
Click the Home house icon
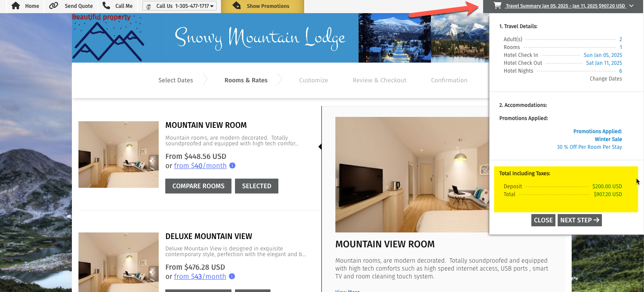[x=16, y=6]
